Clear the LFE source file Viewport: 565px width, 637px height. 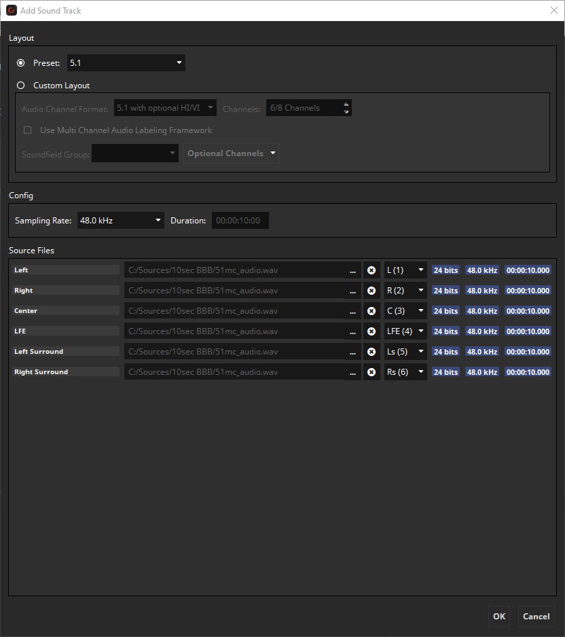(x=371, y=331)
